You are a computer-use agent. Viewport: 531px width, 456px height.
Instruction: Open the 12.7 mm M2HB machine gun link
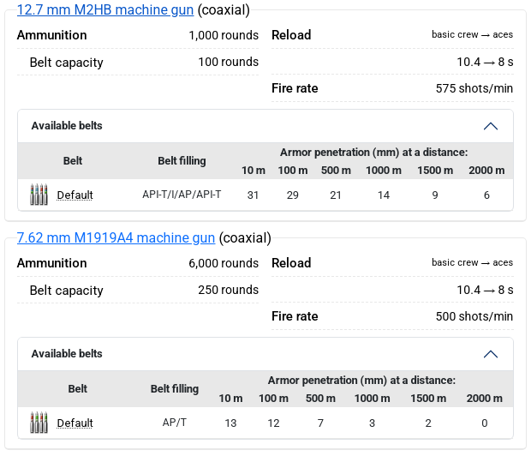(x=105, y=10)
